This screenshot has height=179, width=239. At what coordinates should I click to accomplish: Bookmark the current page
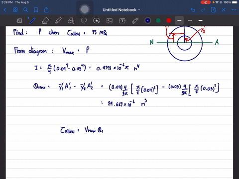tap(36, 10)
